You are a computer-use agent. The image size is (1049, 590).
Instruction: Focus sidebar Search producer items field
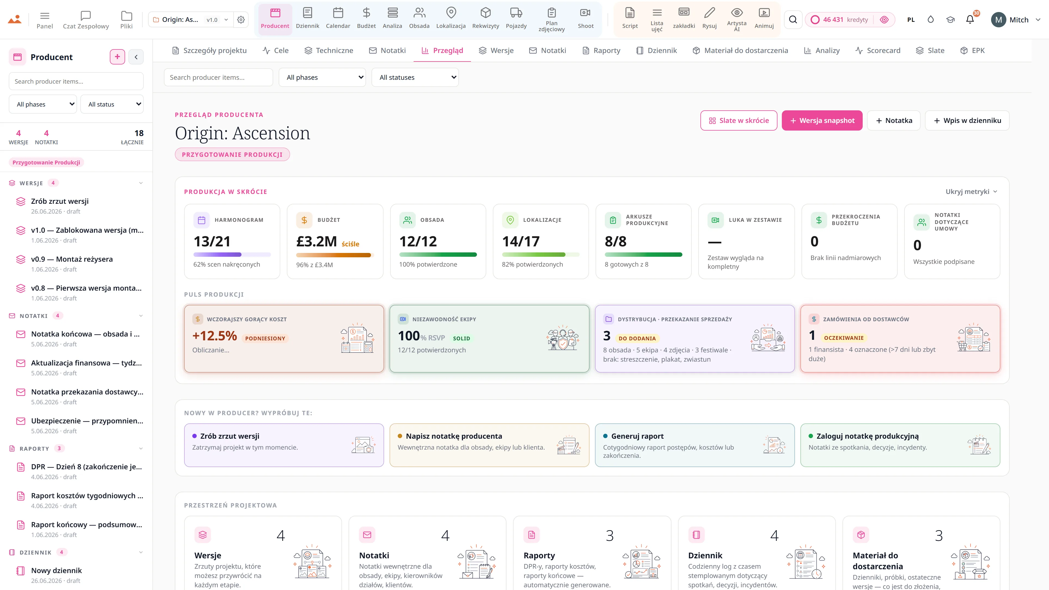76,81
